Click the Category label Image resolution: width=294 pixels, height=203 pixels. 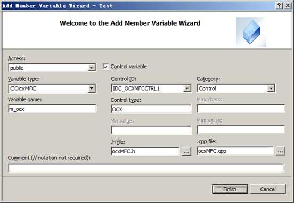coord(208,79)
